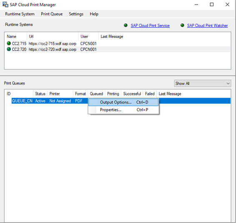The image size is (236, 223).
Task: Open the Print Queue menu
Action: [x=52, y=14]
